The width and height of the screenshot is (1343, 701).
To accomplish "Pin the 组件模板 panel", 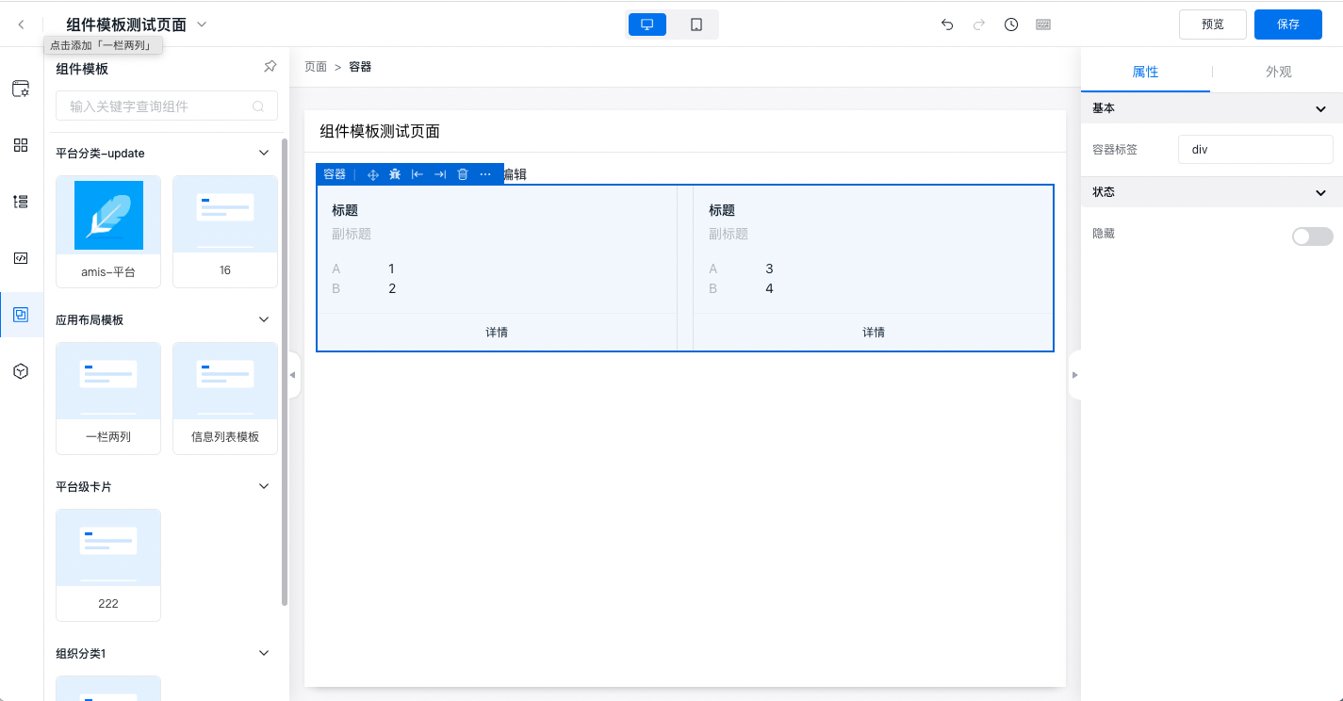I will (270, 67).
